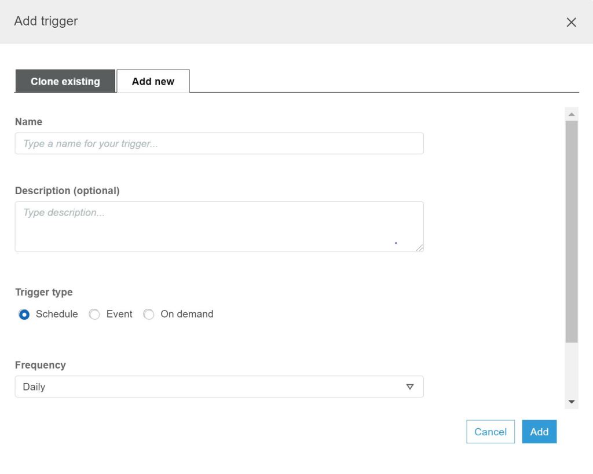Image resolution: width=593 pixels, height=474 pixels.
Task: Pick the On demand radio option
Action: [149, 315]
